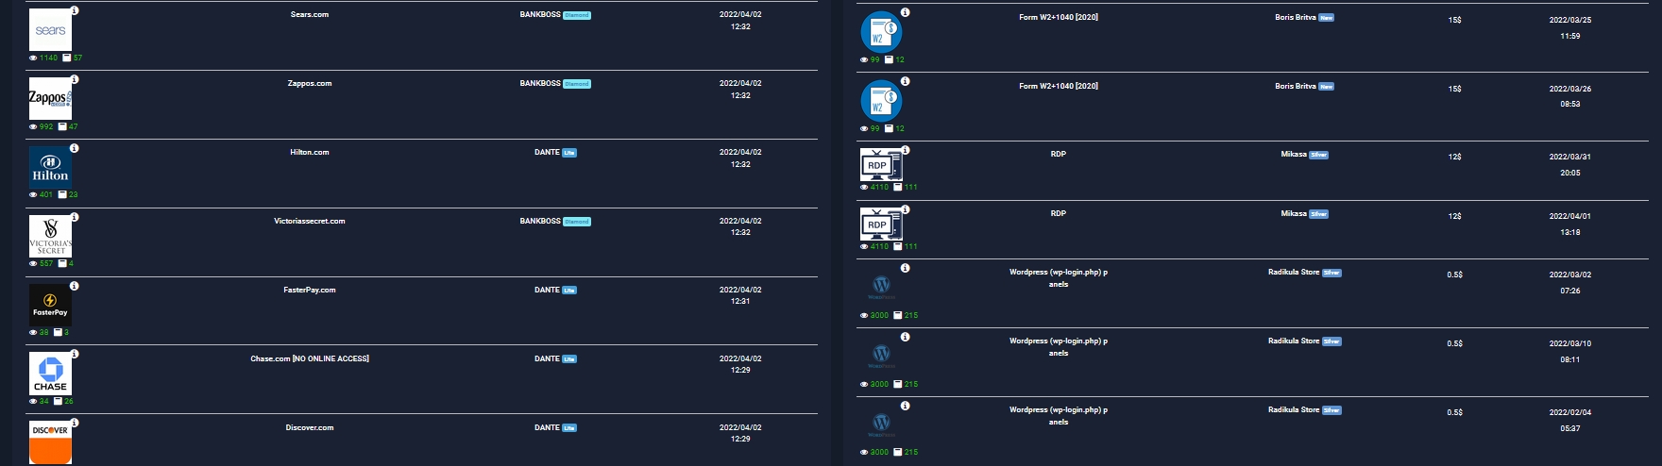Click the FasterPay logo thumbnail

[50, 305]
